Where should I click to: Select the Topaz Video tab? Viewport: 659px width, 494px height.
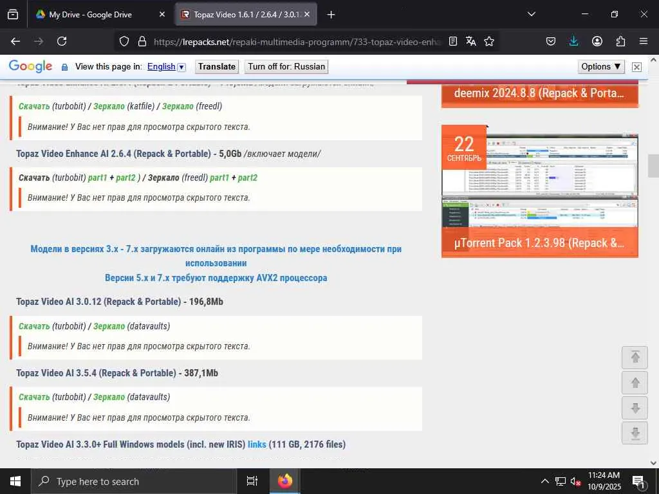pyautogui.click(x=246, y=14)
